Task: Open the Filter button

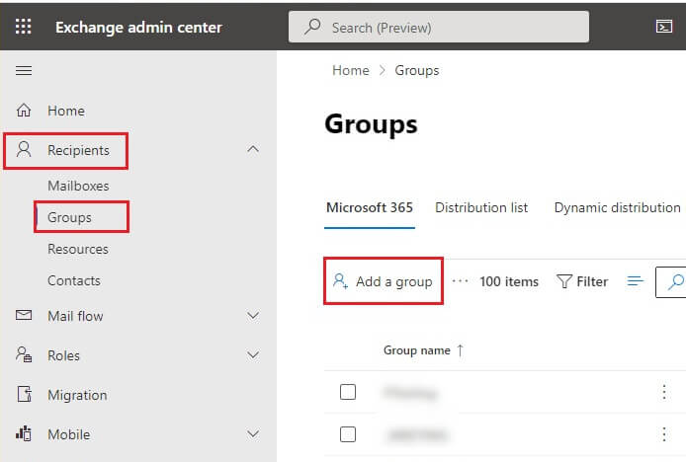Action: [582, 281]
